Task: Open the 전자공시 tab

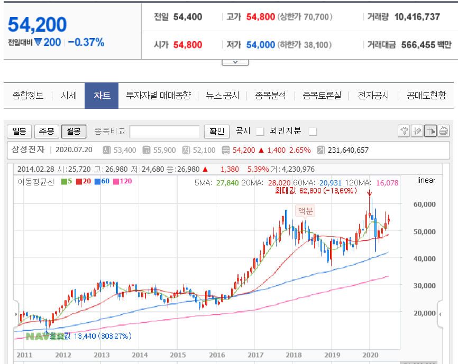Action: [373, 96]
